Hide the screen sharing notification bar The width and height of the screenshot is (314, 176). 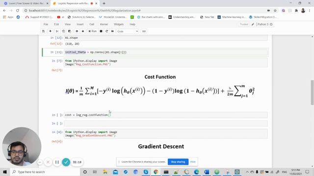193,162
